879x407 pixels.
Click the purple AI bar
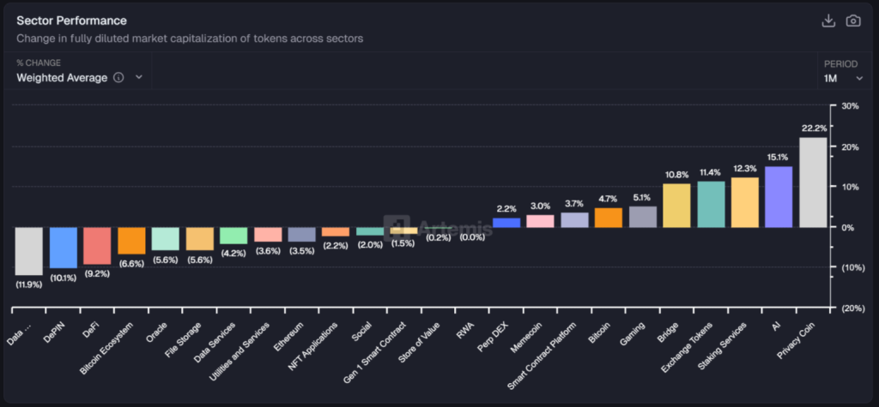pyautogui.click(x=779, y=197)
